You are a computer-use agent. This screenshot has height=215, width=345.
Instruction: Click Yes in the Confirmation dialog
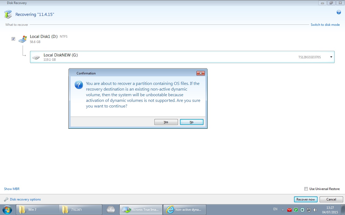[166, 122]
